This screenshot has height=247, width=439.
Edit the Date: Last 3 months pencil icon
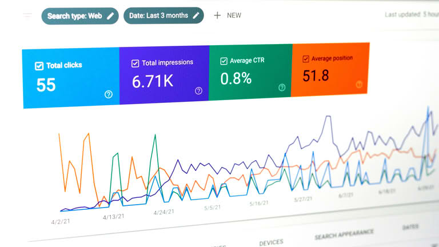[x=196, y=15]
